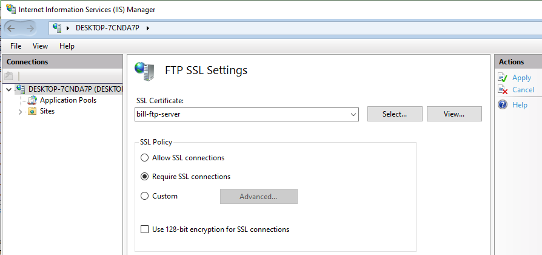The width and height of the screenshot is (542, 255).
Task: Open the File menu
Action: coord(16,46)
